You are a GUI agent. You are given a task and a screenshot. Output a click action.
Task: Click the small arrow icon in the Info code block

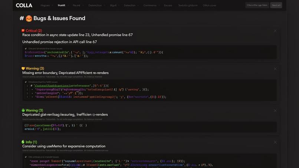26,157
